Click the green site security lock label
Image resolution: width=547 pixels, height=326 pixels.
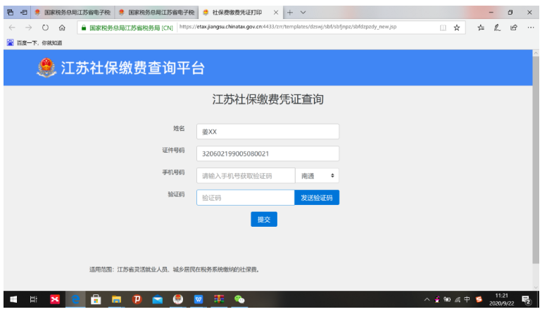pyautogui.click(x=127, y=27)
